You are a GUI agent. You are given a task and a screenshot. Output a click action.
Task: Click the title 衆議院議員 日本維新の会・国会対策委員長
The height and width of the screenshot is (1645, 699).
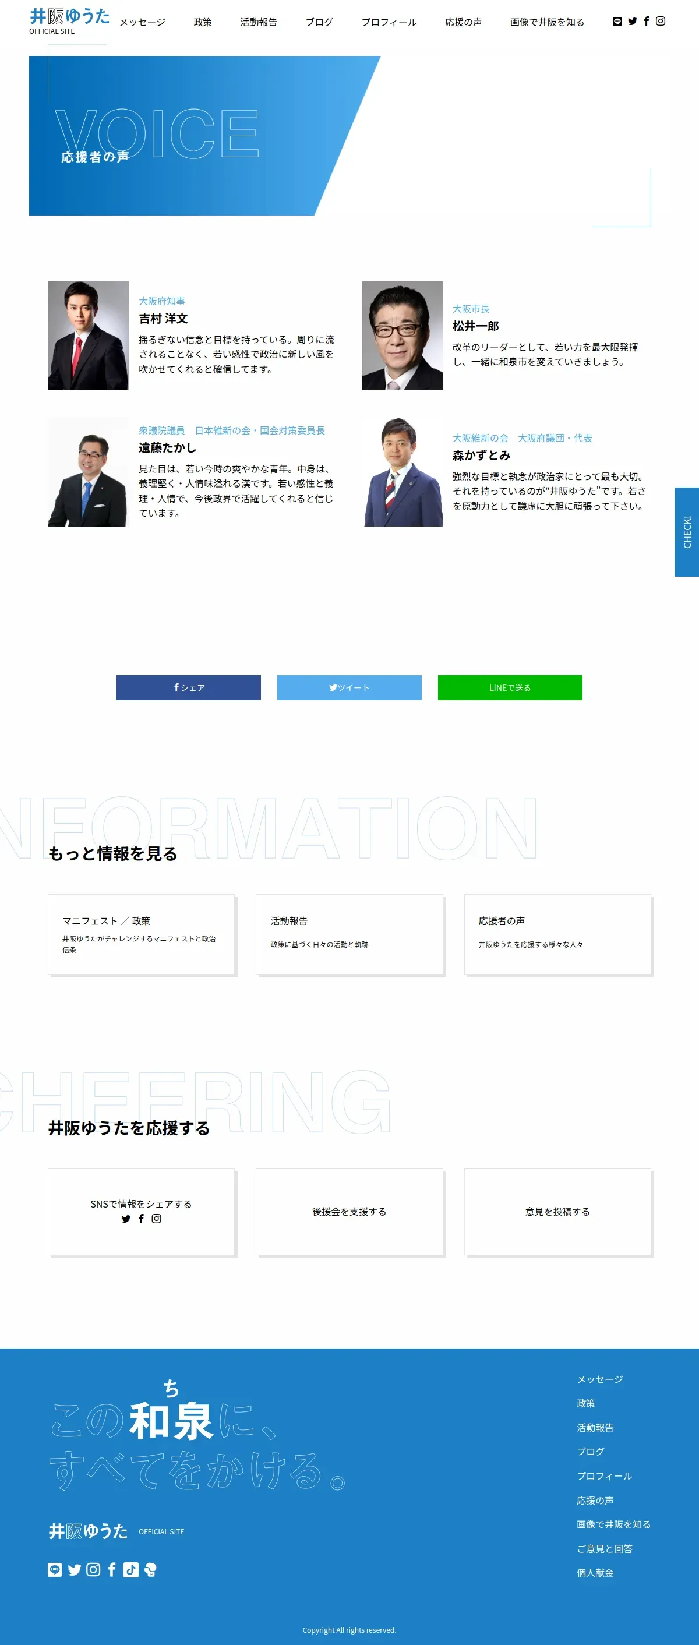[x=232, y=430]
